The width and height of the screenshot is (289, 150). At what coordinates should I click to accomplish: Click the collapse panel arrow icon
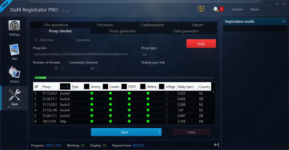pos(216,145)
